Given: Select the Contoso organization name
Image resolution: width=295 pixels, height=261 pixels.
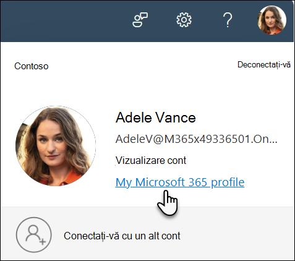Looking at the screenshot, I should (x=32, y=66).
